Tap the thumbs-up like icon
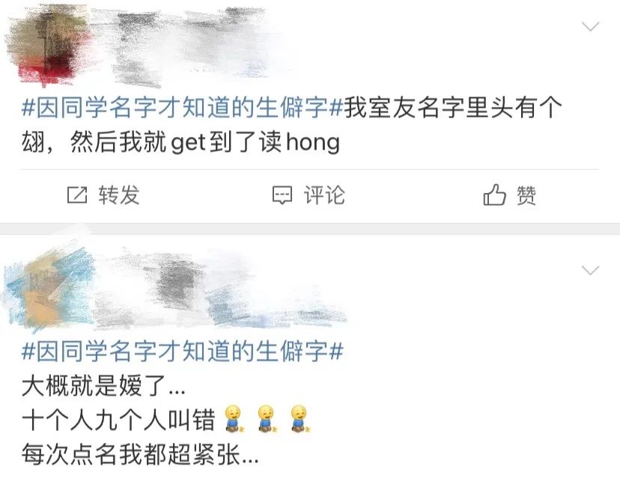 494,194
